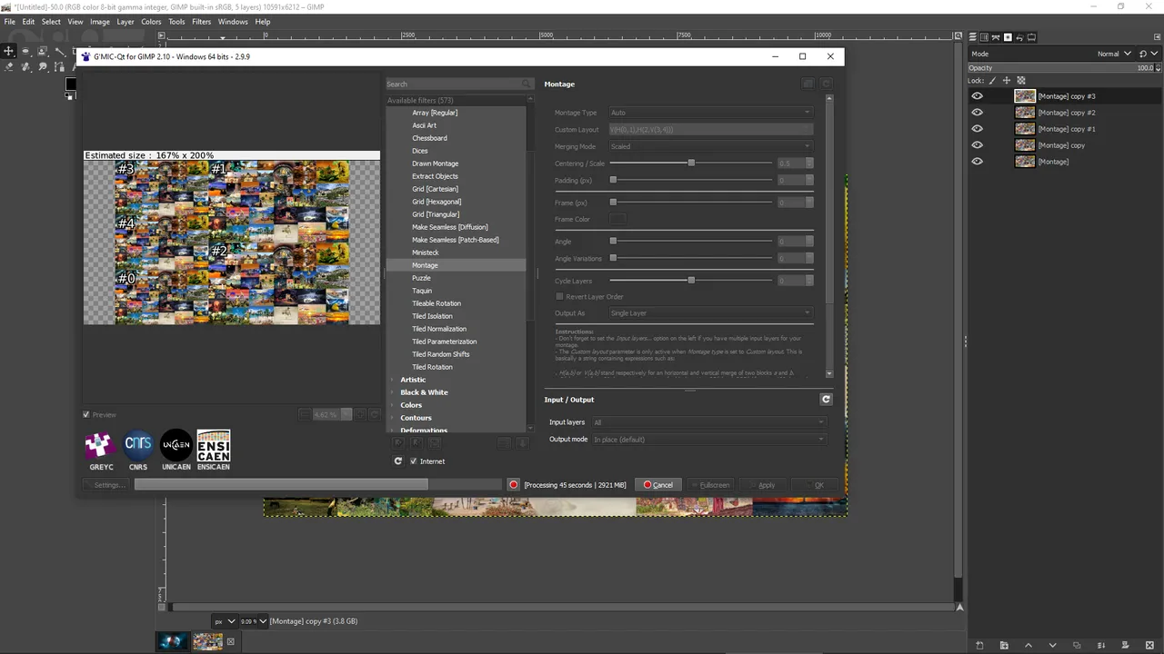1164x654 pixels.
Task: Click the Custom Layout text field
Action: [710, 129]
